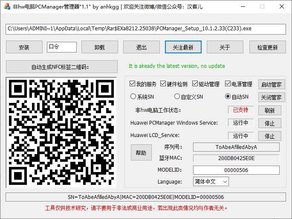Click the 卸载 uninstall button
Screen dimensions: 292x219
pyautogui.click(x=100, y=47)
